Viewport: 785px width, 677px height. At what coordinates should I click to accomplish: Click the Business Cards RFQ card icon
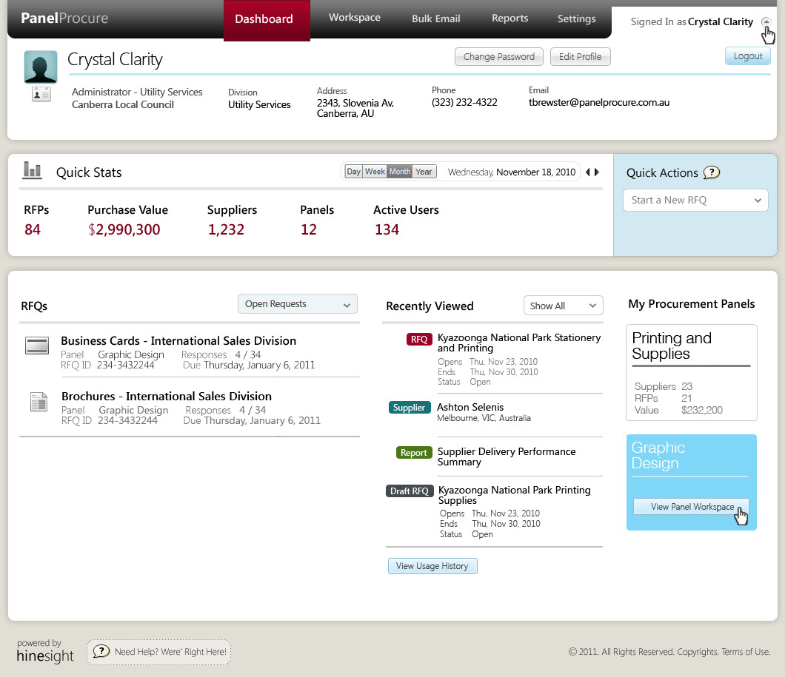(x=37, y=346)
